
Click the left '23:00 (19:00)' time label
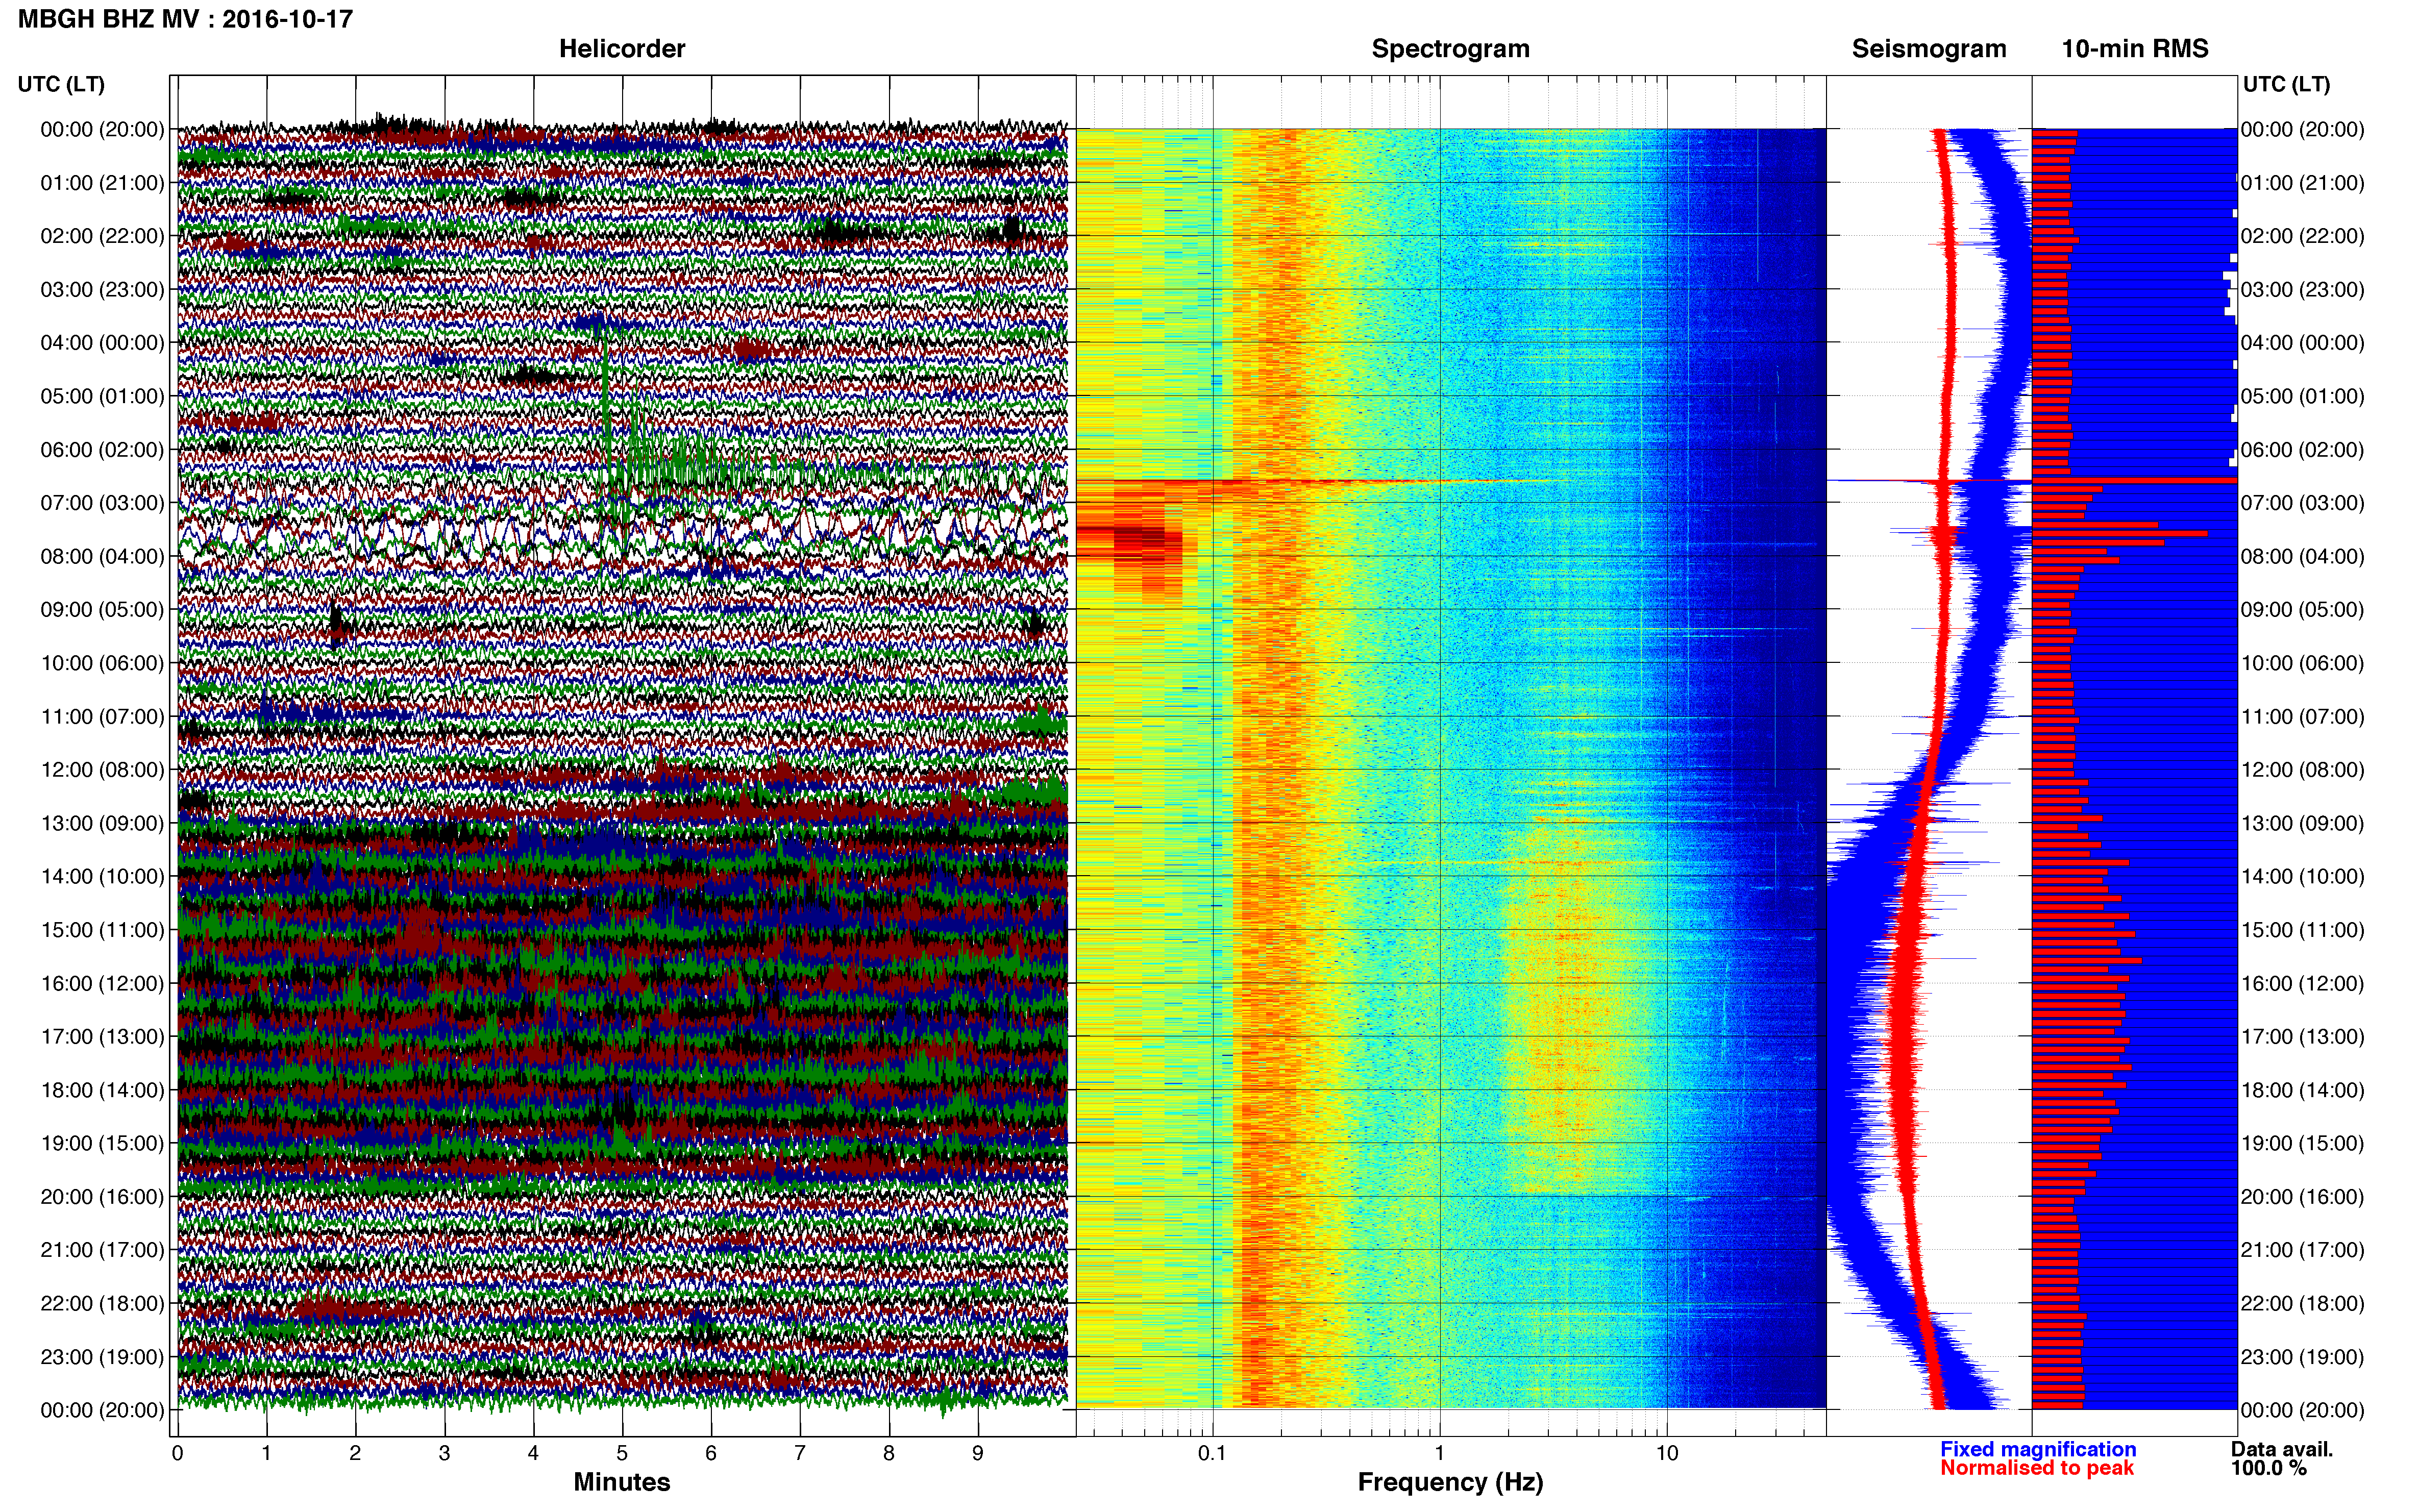click(102, 1357)
